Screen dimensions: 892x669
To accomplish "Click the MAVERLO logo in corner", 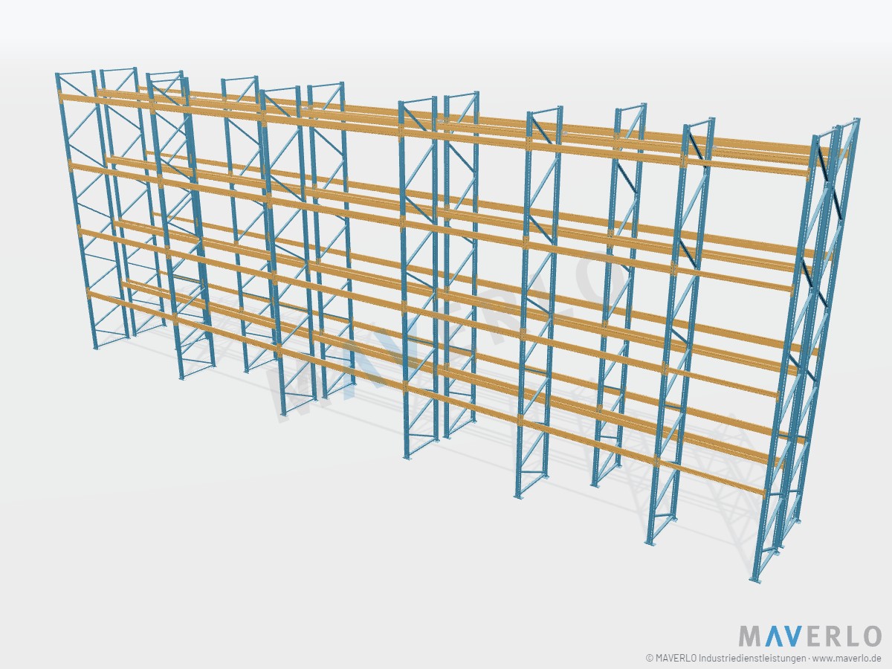I will pos(809,636).
